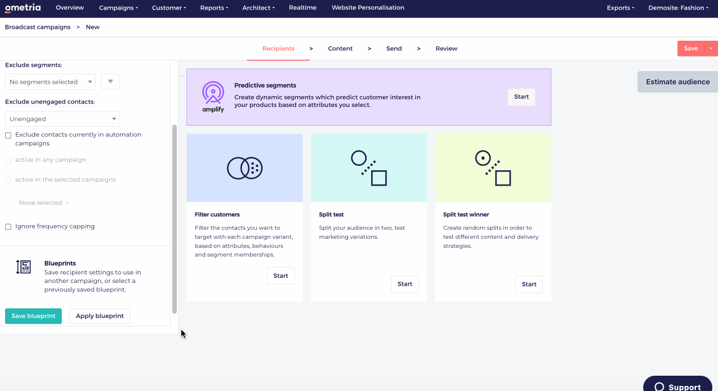Start Split test winner

pyautogui.click(x=529, y=284)
